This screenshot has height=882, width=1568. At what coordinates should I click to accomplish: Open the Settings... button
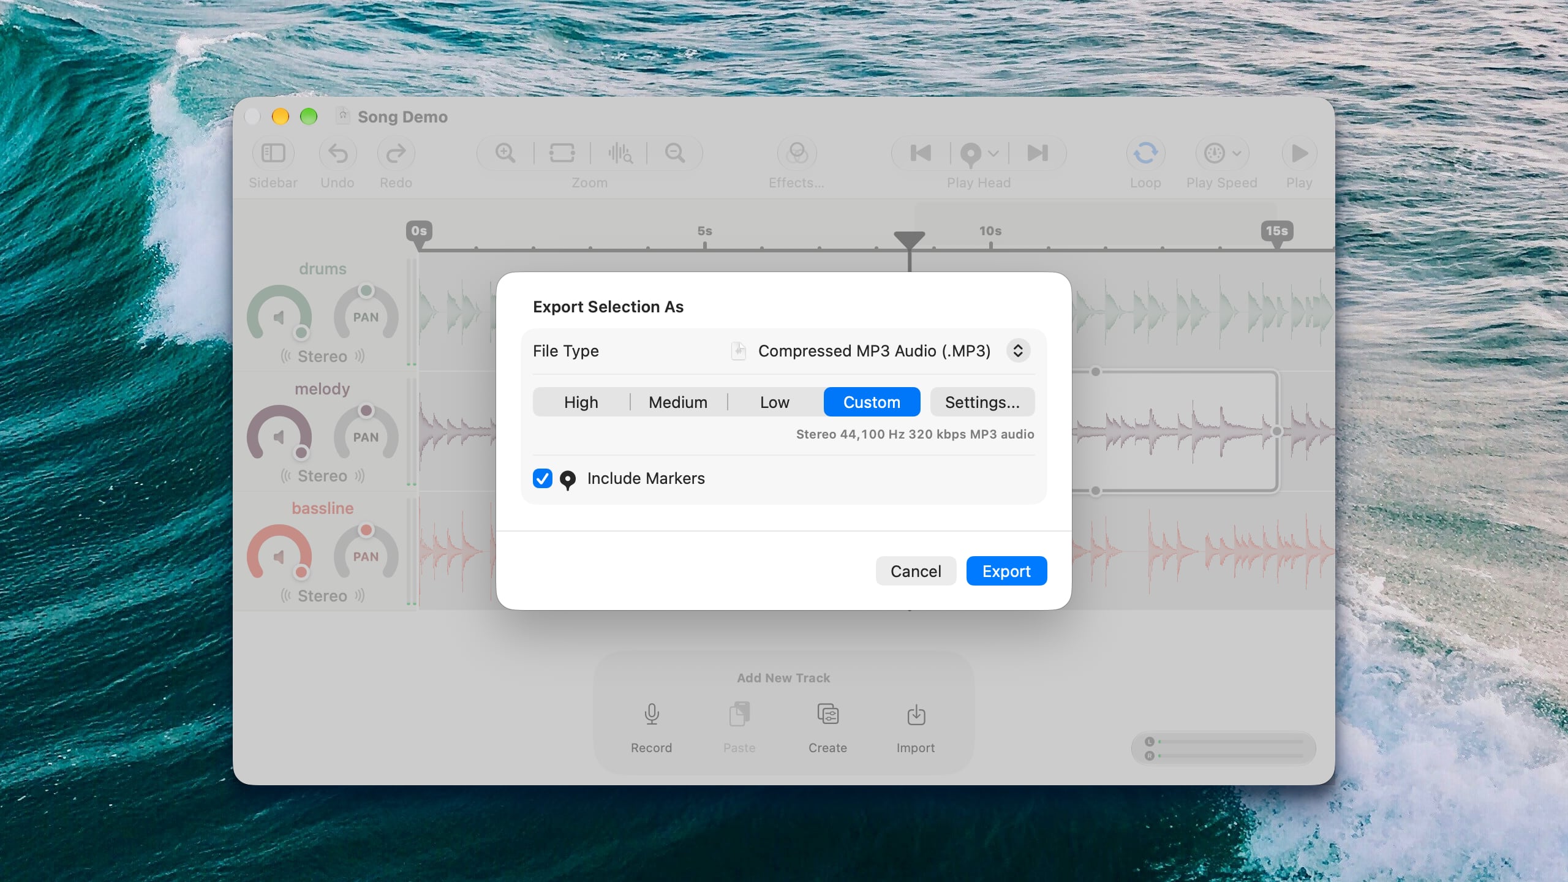point(982,402)
